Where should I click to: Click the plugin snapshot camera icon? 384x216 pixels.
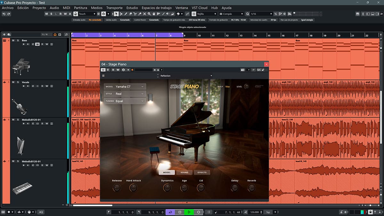(x=243, y=70)
